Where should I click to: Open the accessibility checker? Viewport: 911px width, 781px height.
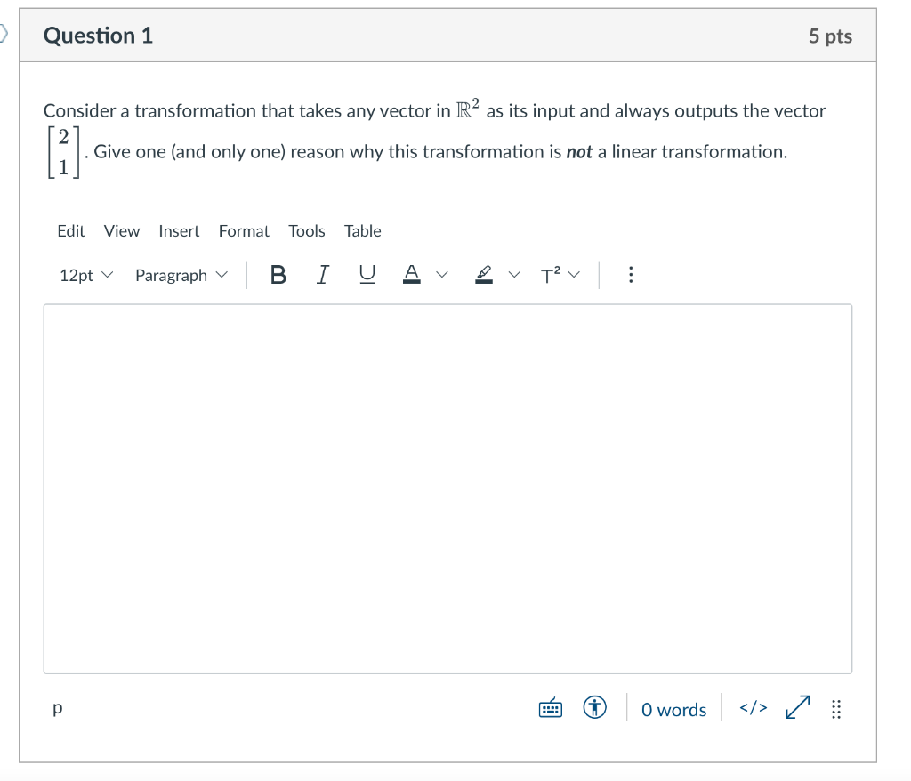click(x=594, y=708)
